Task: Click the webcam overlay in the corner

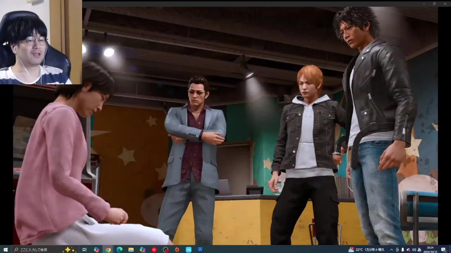Action: point(41,42)
